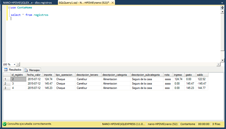Click on 'ContaHome' in the query editor
Image resolution: width=226 pixels, height=129 pixels.
click(x=25, y=7)
